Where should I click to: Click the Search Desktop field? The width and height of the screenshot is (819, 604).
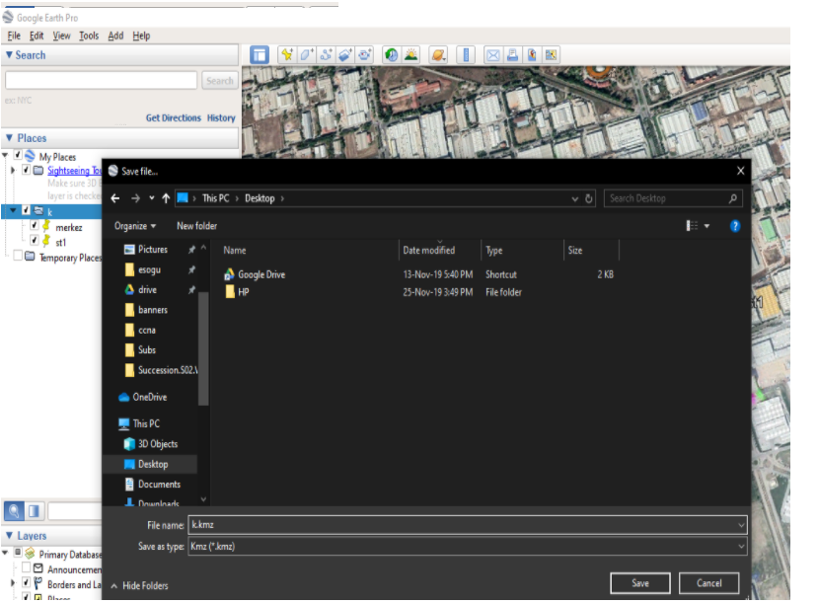(x=673, y=198)
